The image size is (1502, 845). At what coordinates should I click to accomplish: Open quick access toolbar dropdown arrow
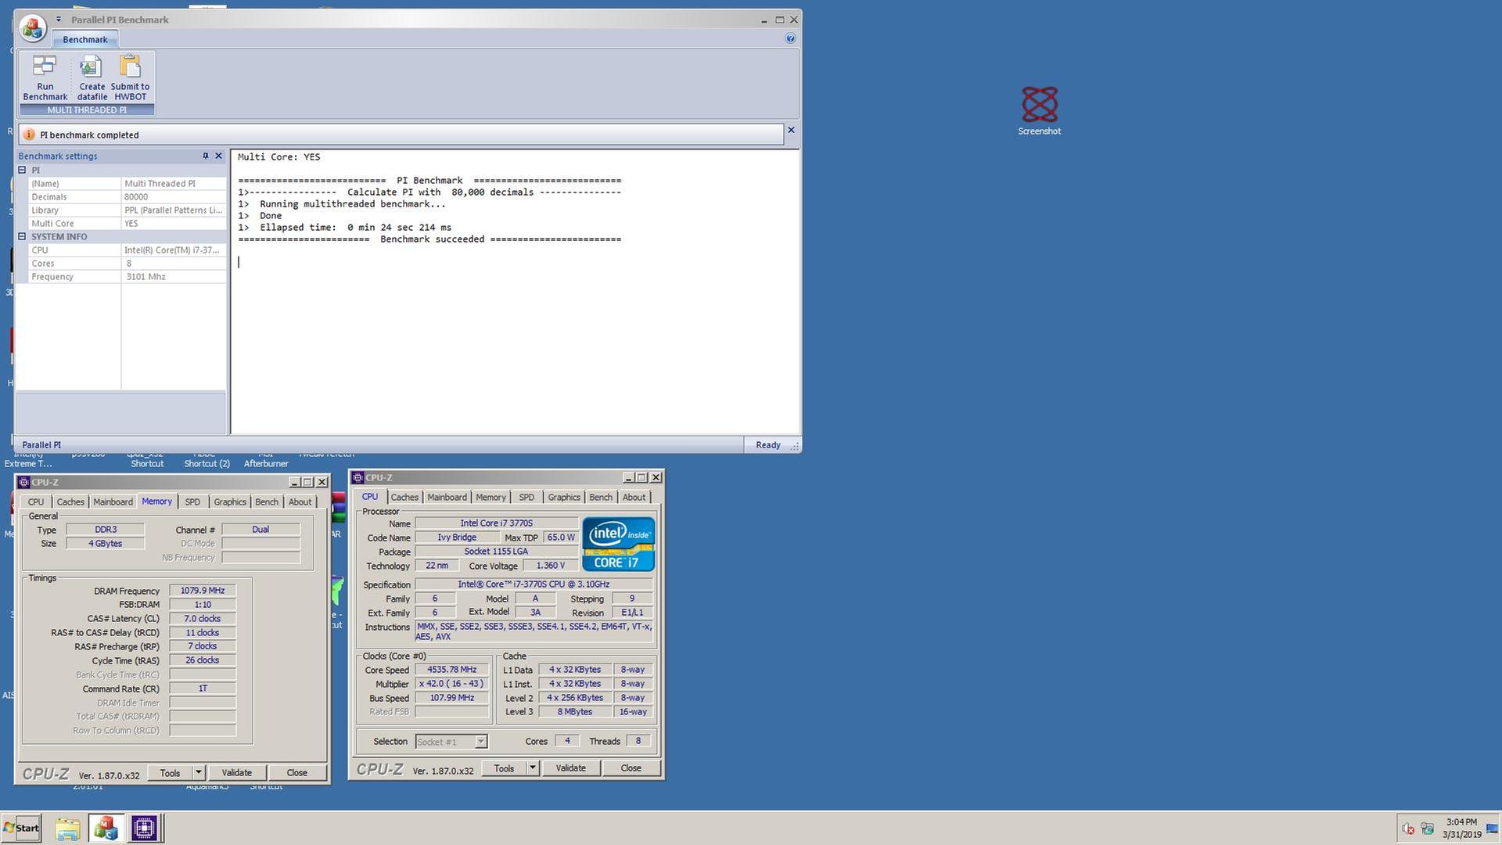(x=58, y=20)
